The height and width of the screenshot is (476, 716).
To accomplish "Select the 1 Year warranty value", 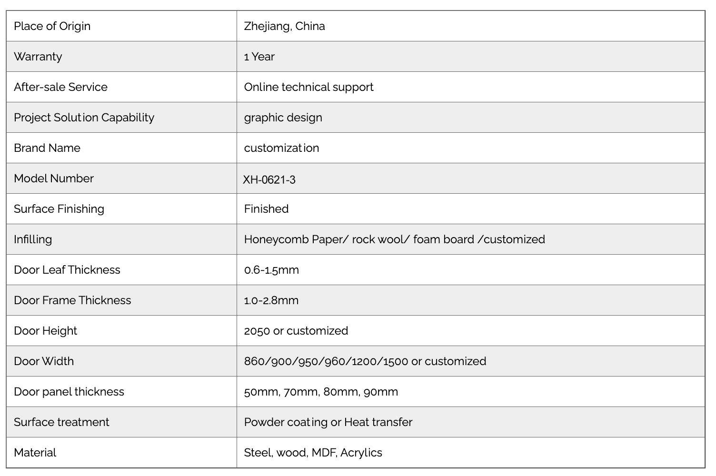I will [259, 57].
